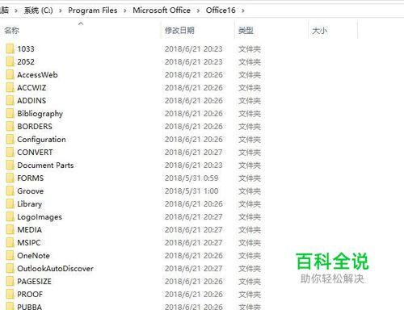Image resolution: width=404 pixels, height=310 pixels.
Task: Select the PAGESIZE folder name
Action: coord(35,282)
